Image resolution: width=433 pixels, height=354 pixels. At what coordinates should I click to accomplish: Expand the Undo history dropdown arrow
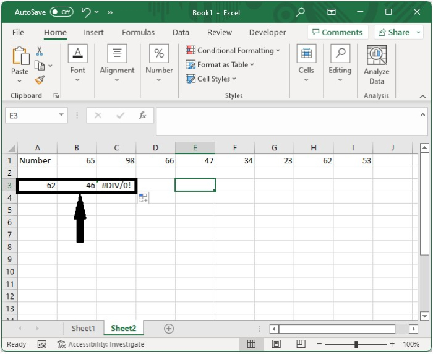coord(96,12)
